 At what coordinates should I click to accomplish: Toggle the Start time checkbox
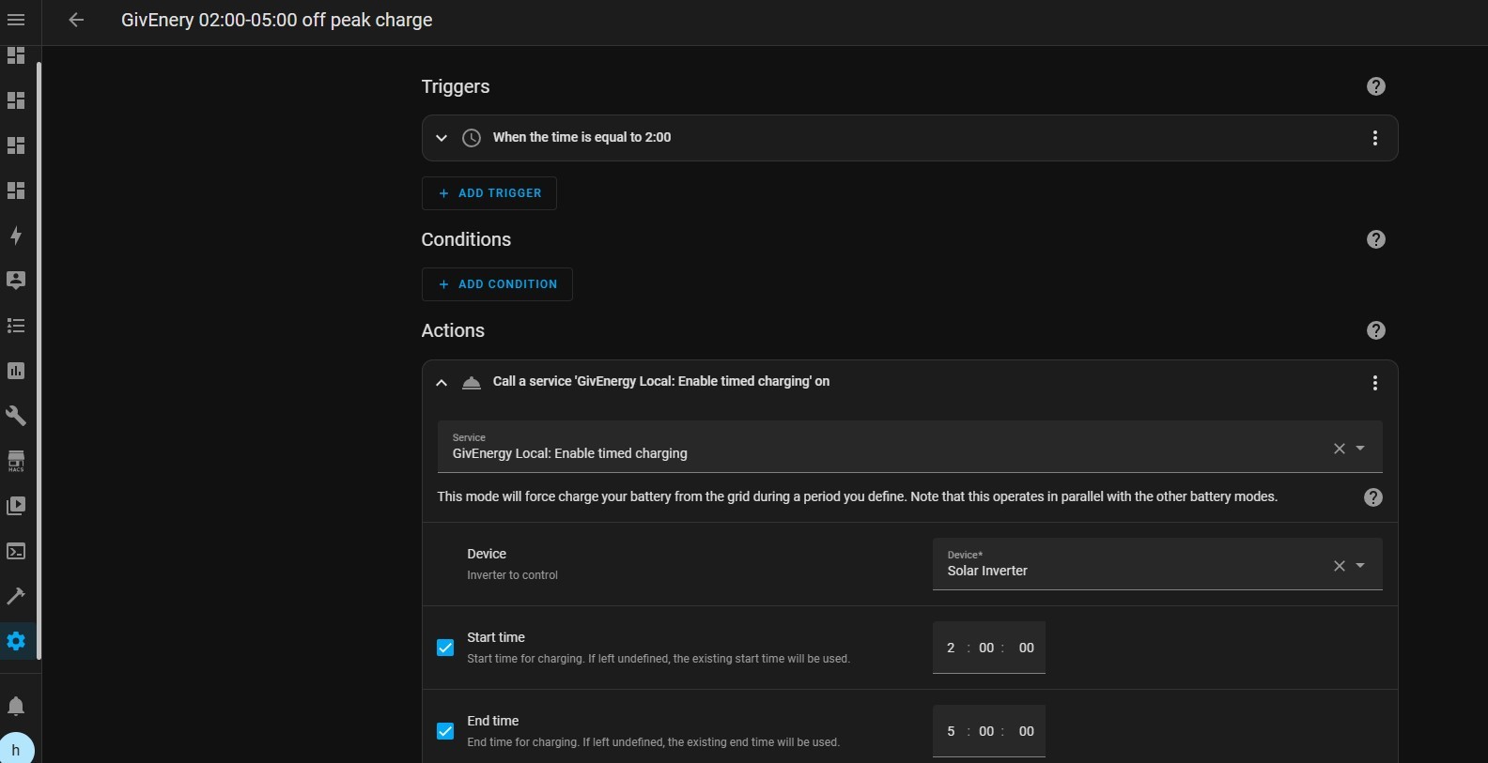click(x=445, y=648)
